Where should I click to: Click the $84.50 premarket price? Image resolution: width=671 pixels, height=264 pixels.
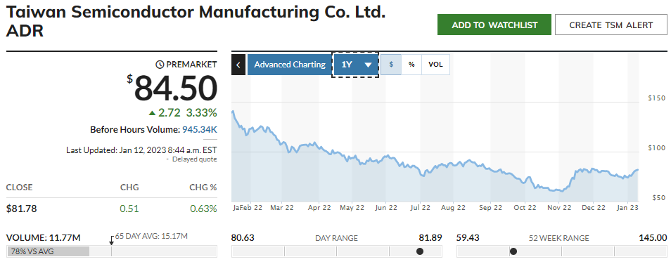click(x=172, y=88)
